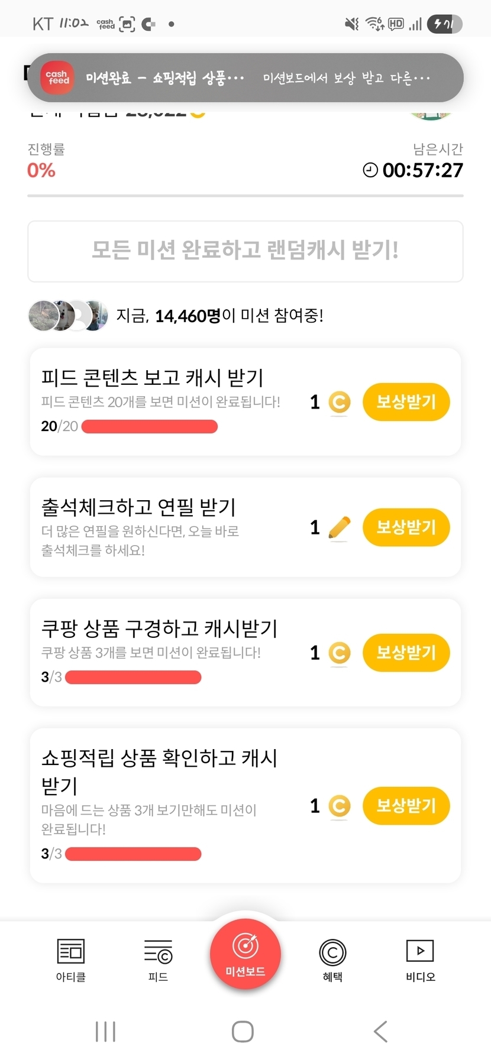Tap the coin icon for 쿠팡 상품 mission

coord(339,653)
